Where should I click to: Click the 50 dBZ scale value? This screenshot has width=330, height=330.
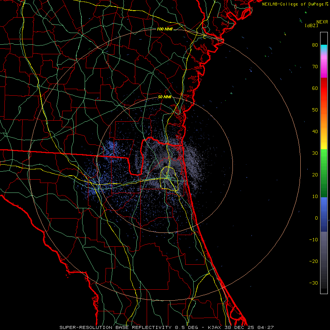pos(315,110)
